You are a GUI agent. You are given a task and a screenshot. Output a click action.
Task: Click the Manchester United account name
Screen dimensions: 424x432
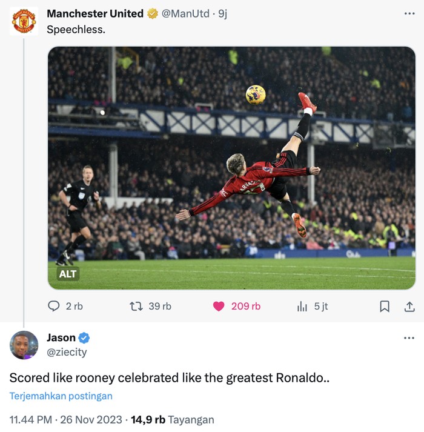(x=95, y=13)
